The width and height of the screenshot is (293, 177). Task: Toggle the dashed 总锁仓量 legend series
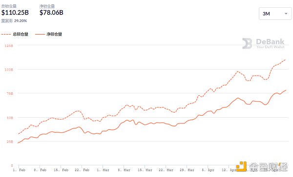point(15,34)
